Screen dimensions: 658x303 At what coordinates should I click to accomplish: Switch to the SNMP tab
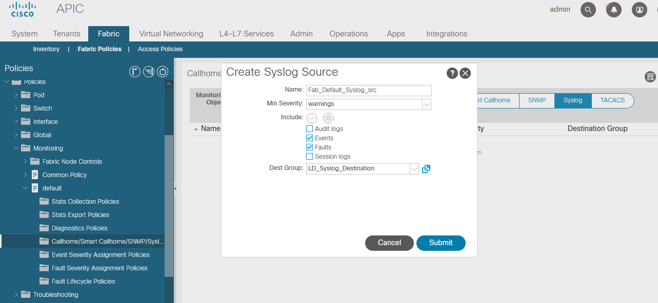(536, 101)
